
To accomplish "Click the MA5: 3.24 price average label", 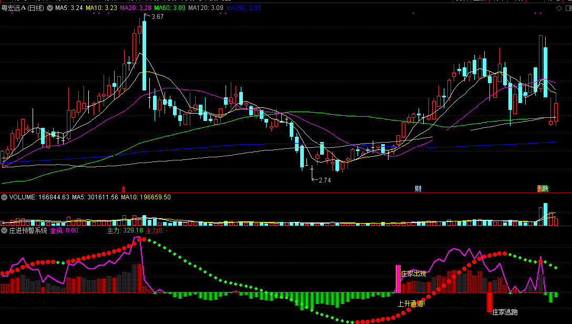I will pyautogui.click(x=69, y=8).
